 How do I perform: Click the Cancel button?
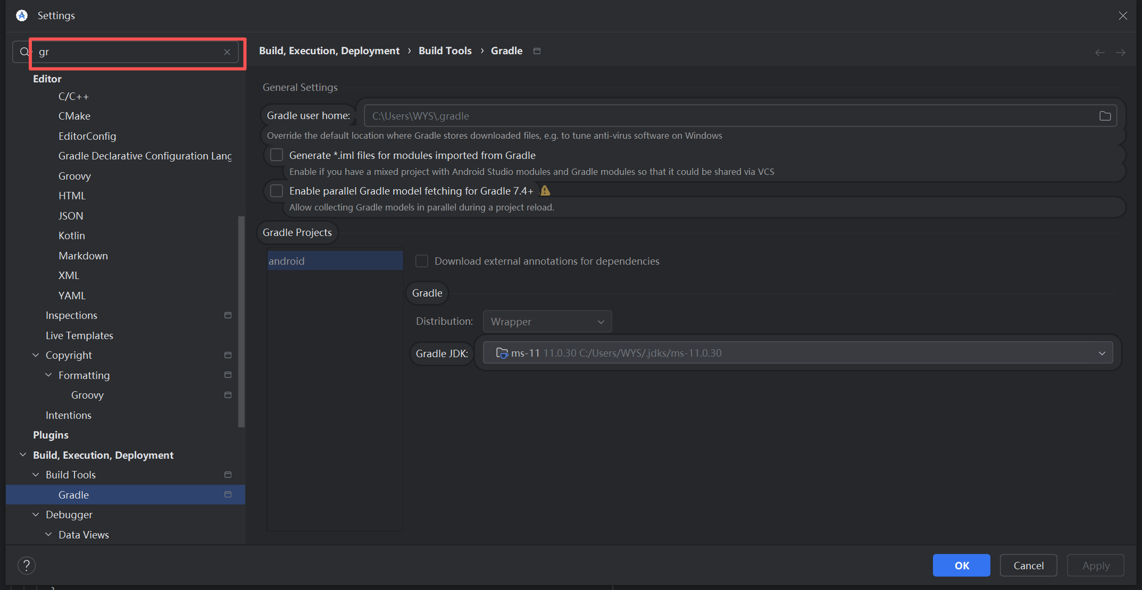[1028, 565]
